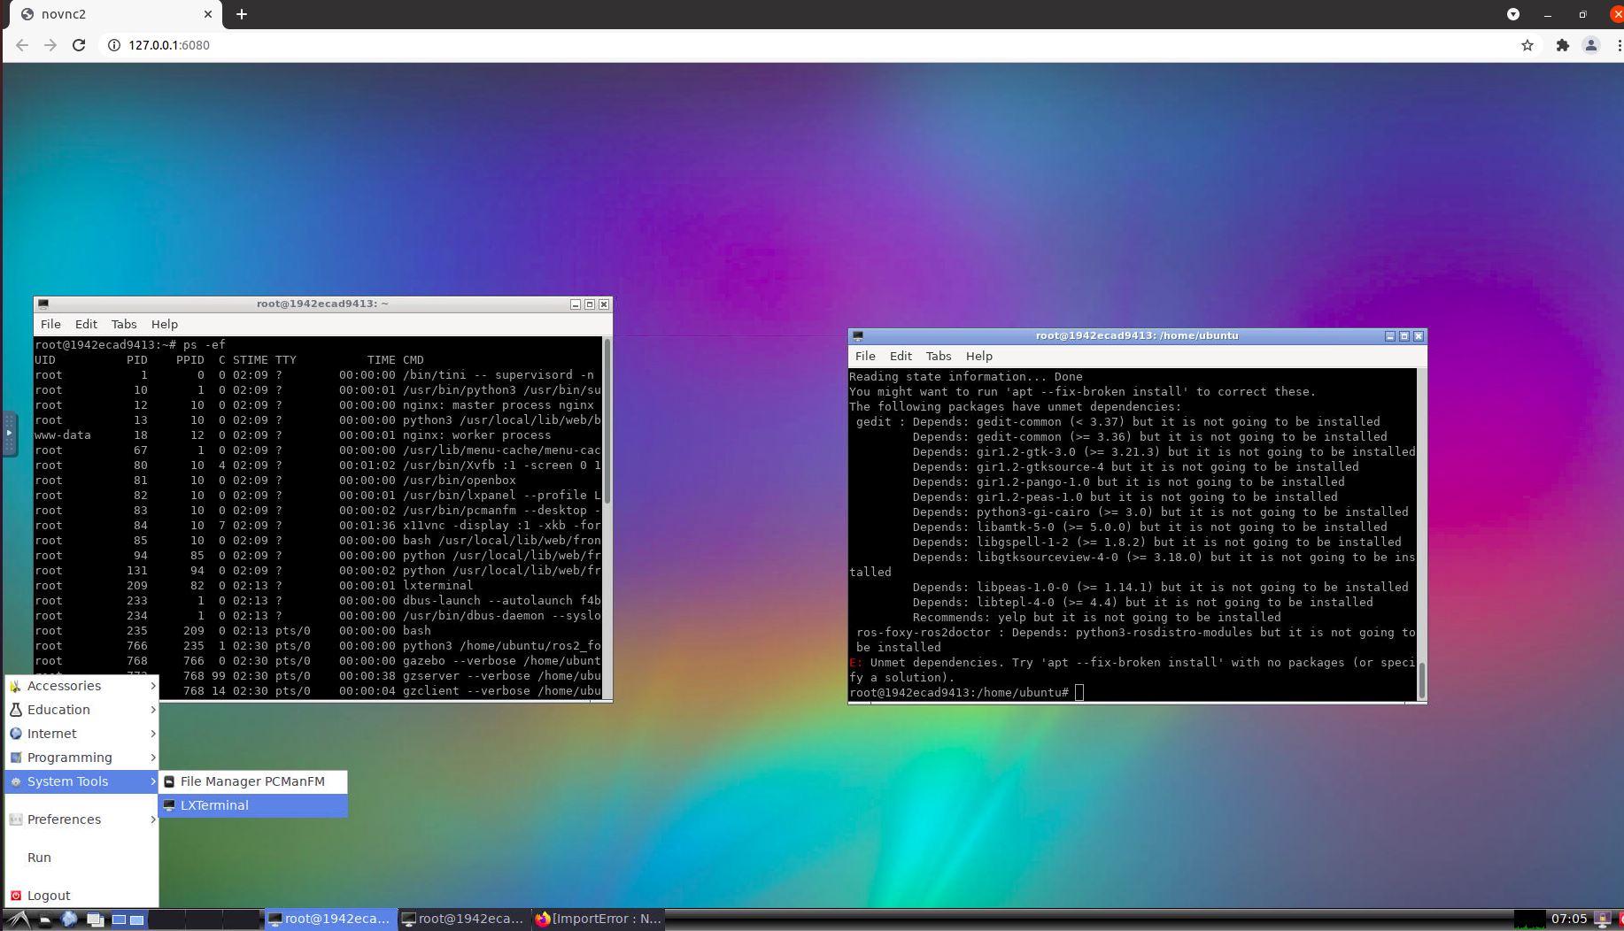Click the Education flask icon in the menu

point(16,710)
